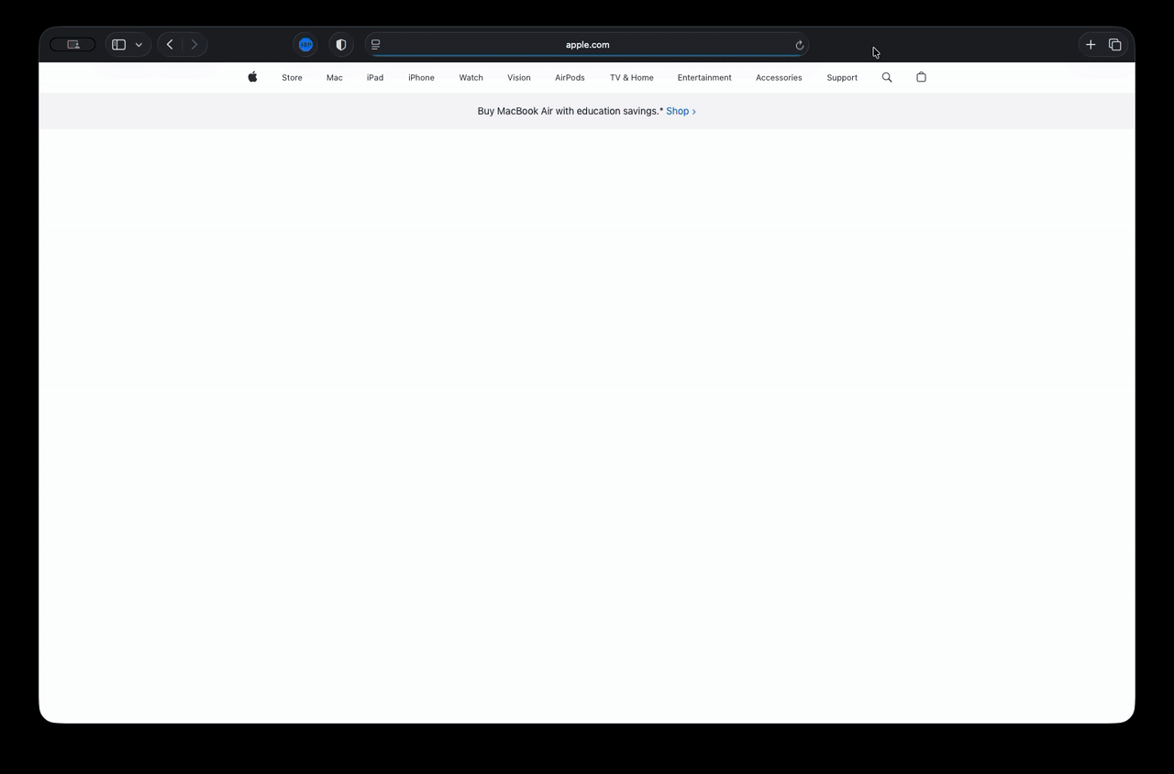1174x774 pixels.
Task: Go back to the previous page
Action: 170,44
